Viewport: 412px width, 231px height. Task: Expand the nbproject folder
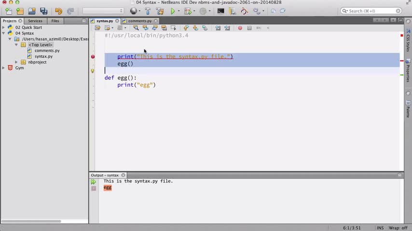(x=16, y=62)
